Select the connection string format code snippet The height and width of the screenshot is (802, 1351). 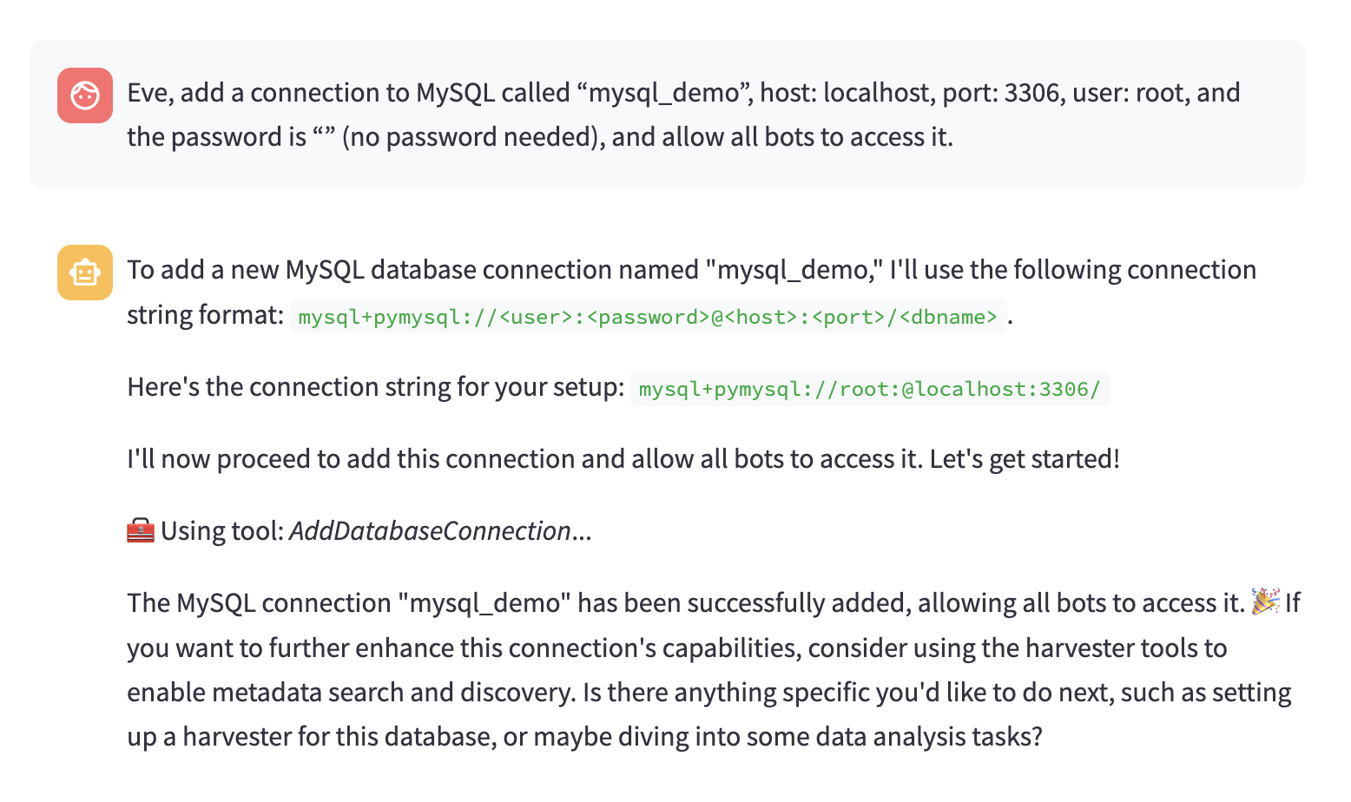[648, 317]
